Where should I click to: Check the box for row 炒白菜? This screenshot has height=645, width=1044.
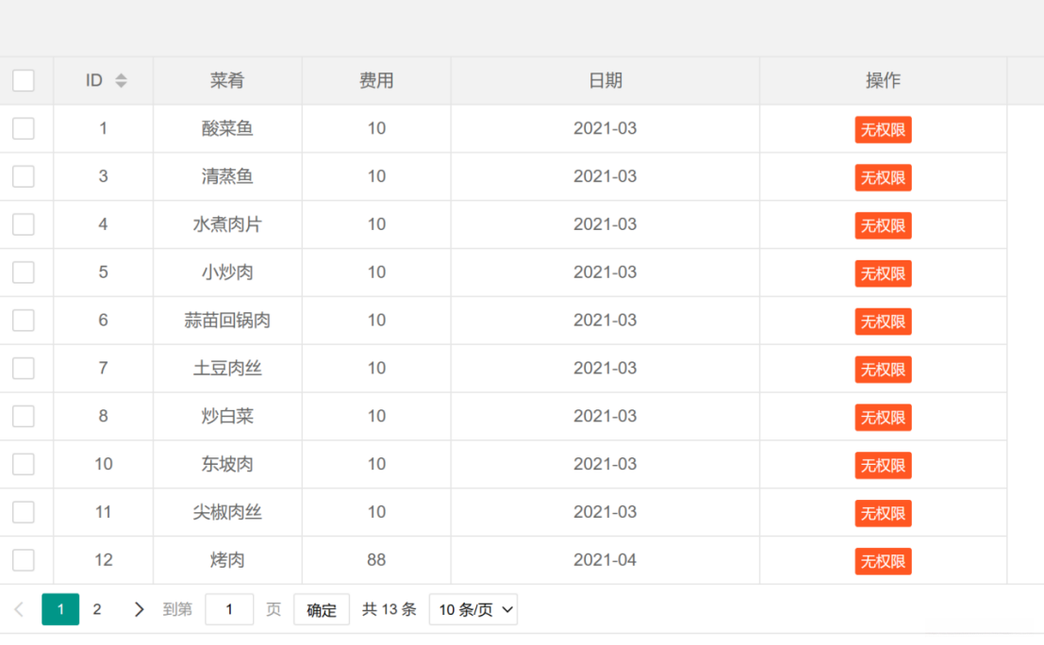(24, 416)
